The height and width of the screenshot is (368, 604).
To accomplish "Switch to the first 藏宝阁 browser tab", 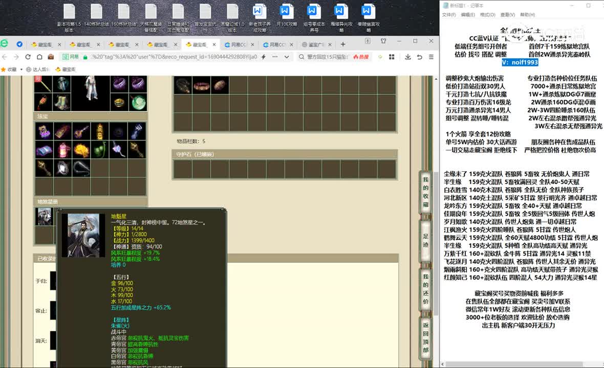I will (46, 44).
